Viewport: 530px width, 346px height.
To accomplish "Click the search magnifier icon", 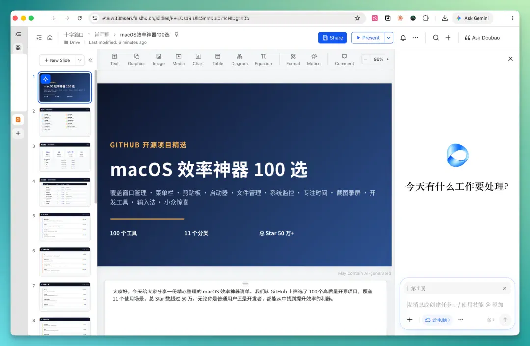I will (436, 38).
